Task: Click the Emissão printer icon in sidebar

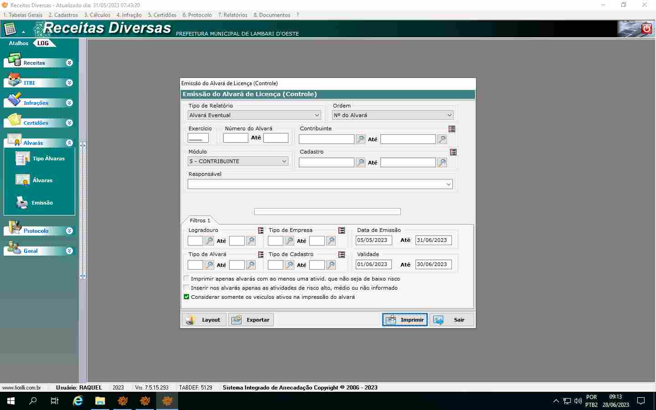Action: [22, 202]
